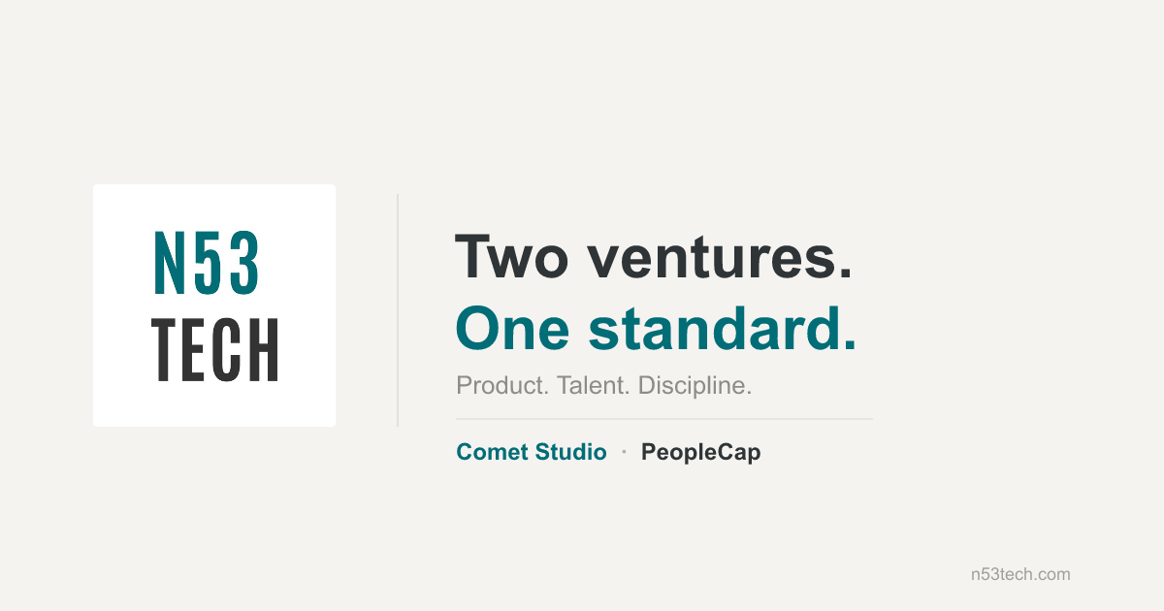The width and height of the screenshot is (1164, 611).
Task: Open the Comet Studio link
Action: click(532, 452)
